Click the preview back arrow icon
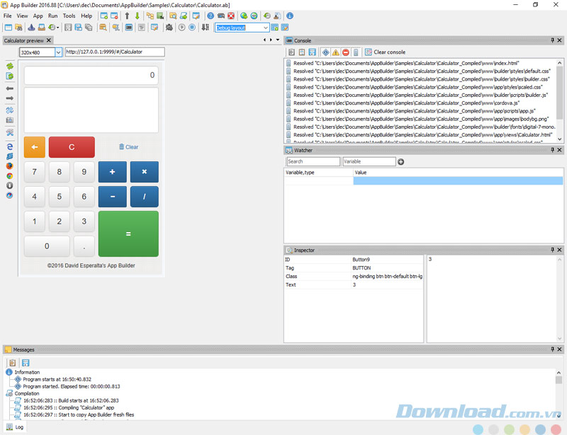This screenshot has width=567, height=435. click(10, 88)
